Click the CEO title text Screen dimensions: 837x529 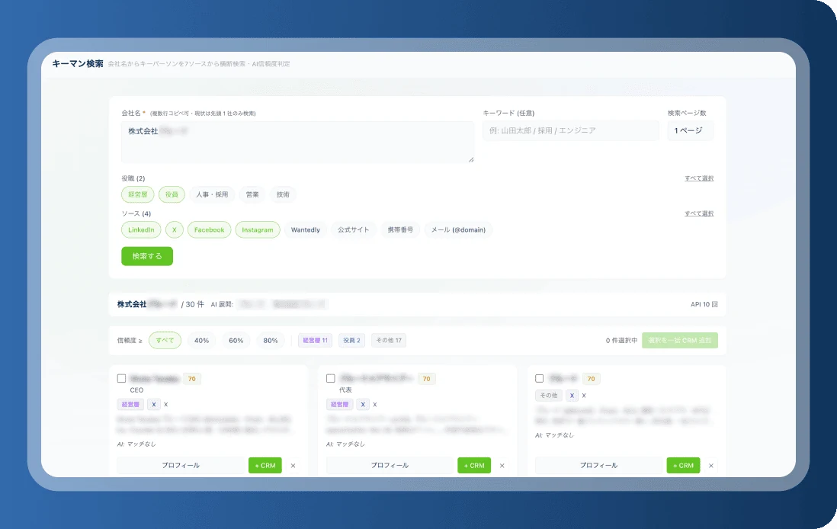(x=136, y=390)
